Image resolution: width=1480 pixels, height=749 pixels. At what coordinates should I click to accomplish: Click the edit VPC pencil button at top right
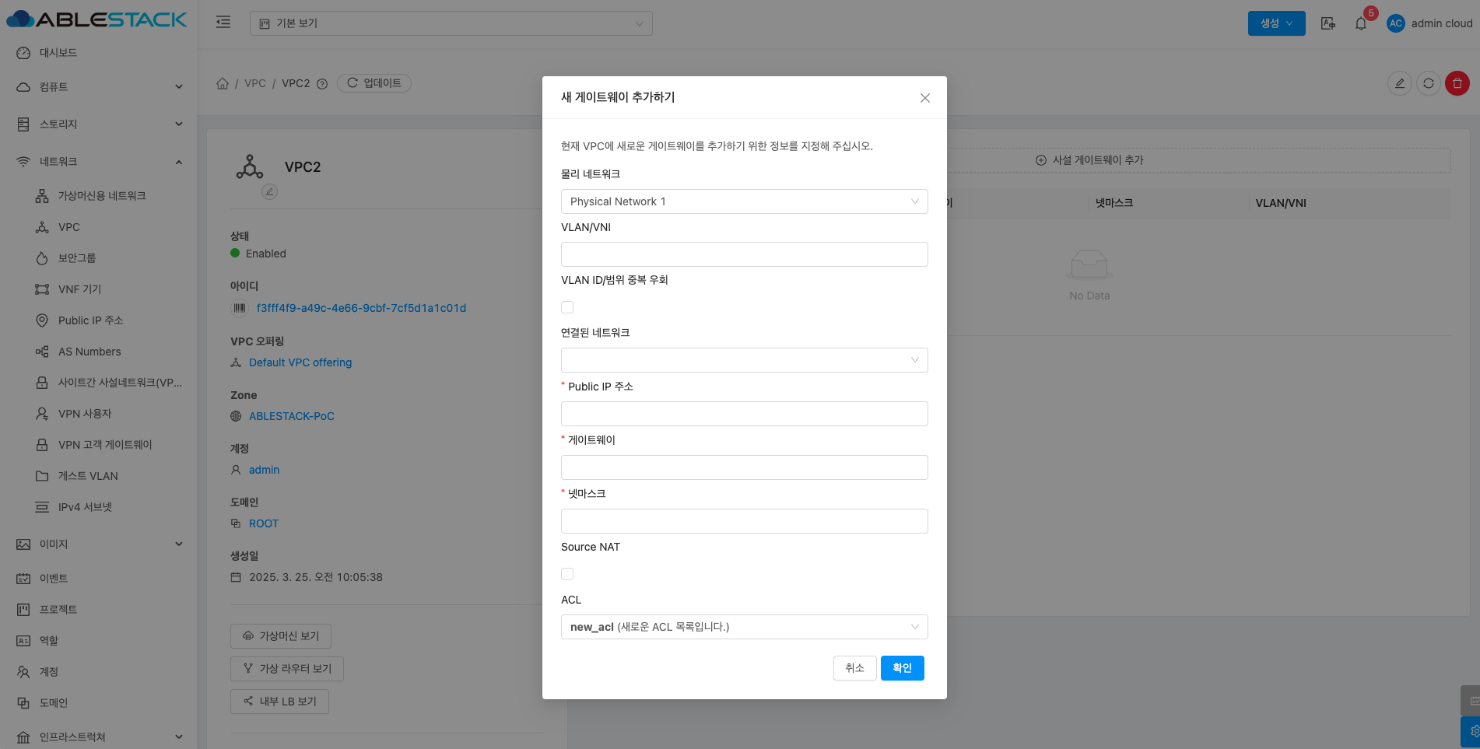tap(1400, 83)
